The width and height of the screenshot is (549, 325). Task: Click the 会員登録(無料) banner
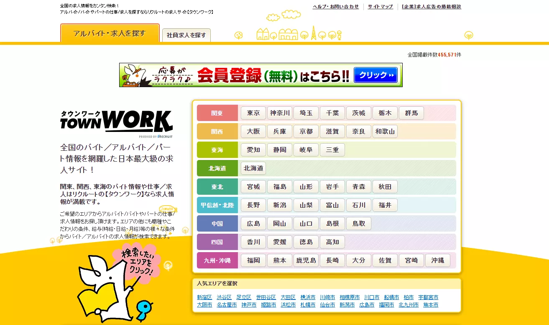pos(260,75)
